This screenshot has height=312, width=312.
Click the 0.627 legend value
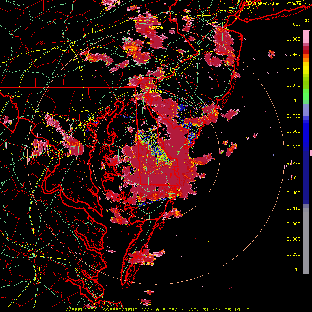[294, 147]
